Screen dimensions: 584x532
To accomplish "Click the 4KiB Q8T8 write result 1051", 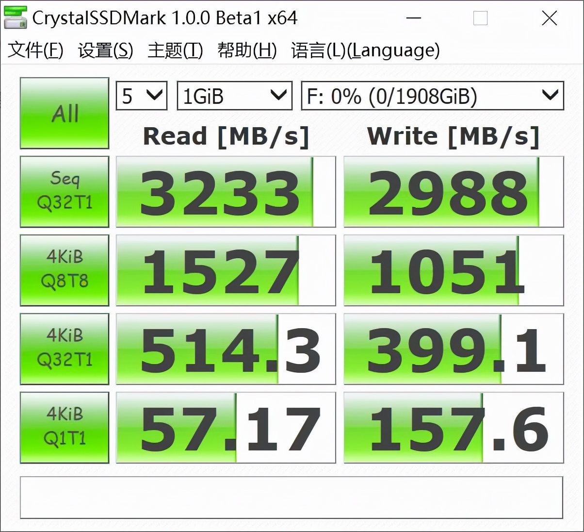I will 454,270.
